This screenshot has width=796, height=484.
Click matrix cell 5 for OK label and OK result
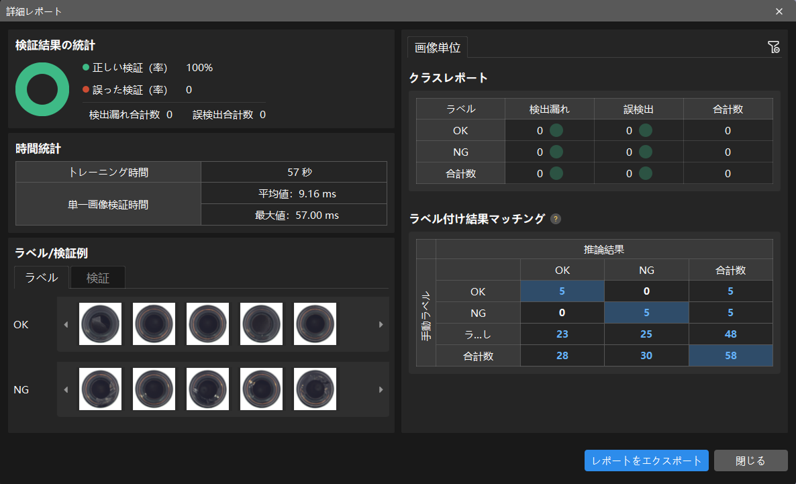562,291
